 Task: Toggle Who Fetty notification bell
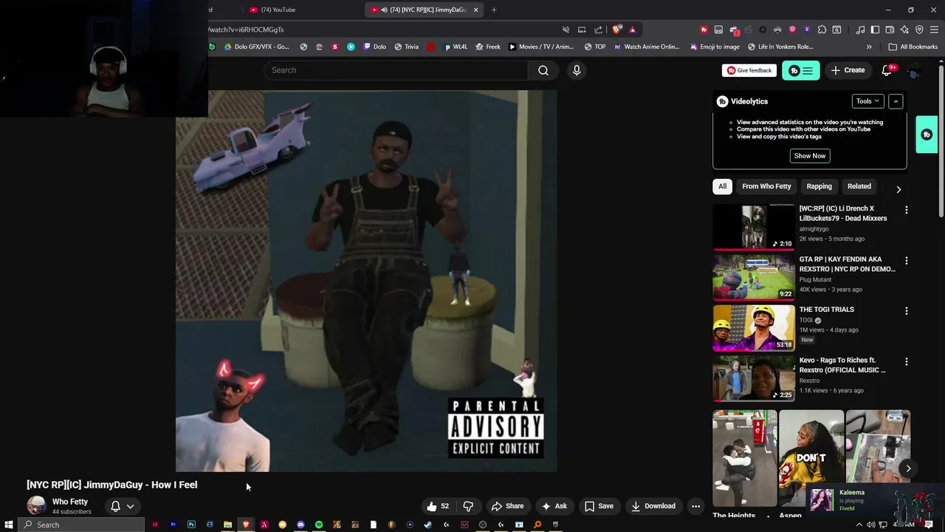point(115,506)
